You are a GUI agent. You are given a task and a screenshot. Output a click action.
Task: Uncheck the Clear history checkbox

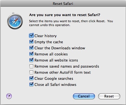point(31,36)
